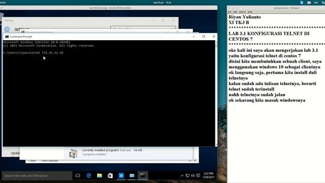
Task: Open Task View on the Windows taskbar
Action: click(x=78, y=175)
